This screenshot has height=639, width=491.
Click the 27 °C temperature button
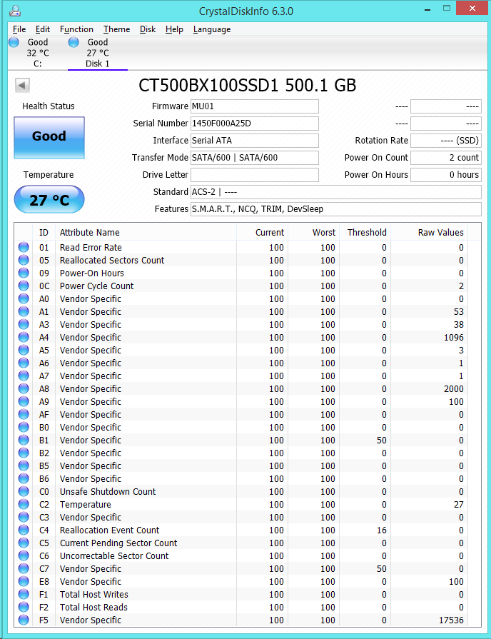coord(49,200)
